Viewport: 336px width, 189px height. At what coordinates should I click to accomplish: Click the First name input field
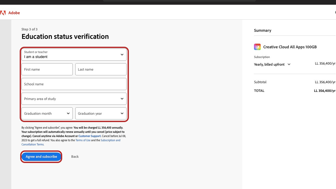click(47, 69)
